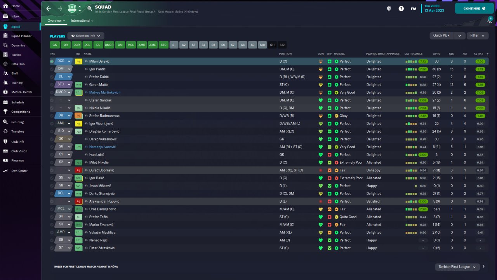Tick the pick circle for Stefan Santrač
The image size is (497, 280).
click(x=52, y=100)
